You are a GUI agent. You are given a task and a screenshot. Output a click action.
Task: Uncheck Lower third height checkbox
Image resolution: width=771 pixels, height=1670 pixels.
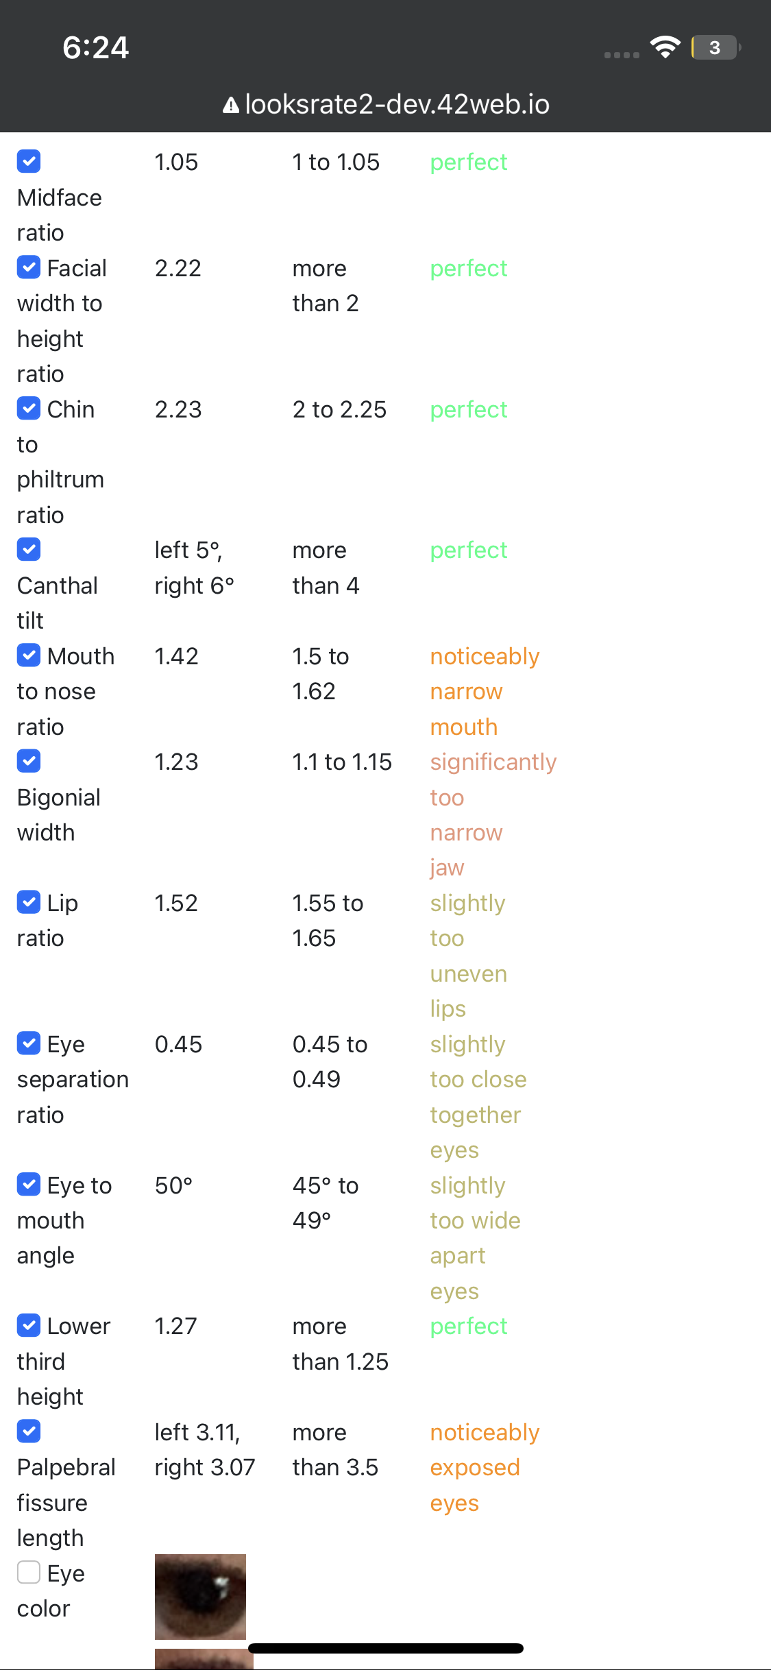(29, 1325)
